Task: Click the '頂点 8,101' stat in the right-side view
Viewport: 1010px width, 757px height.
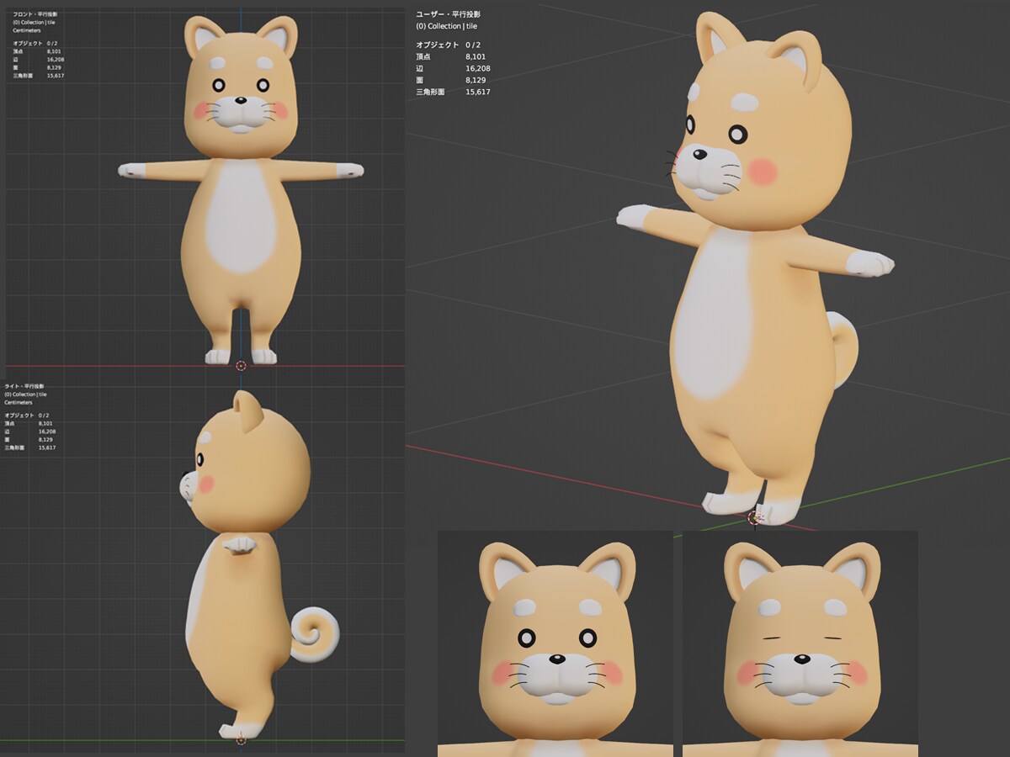Action: point(29,424)
